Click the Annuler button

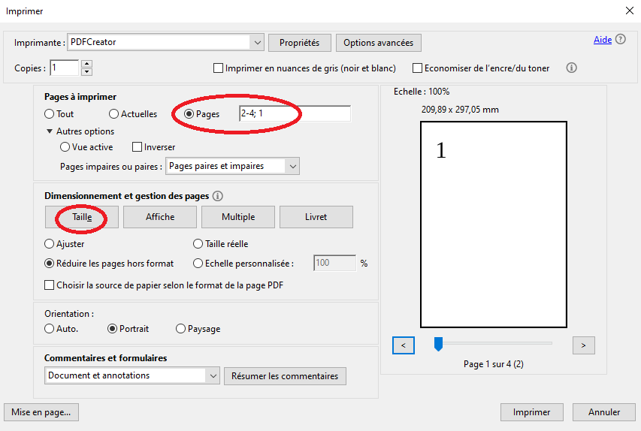pos(604,412)
